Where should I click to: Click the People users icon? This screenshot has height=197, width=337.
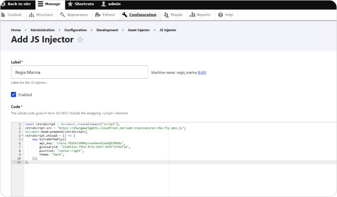[166, 15]
